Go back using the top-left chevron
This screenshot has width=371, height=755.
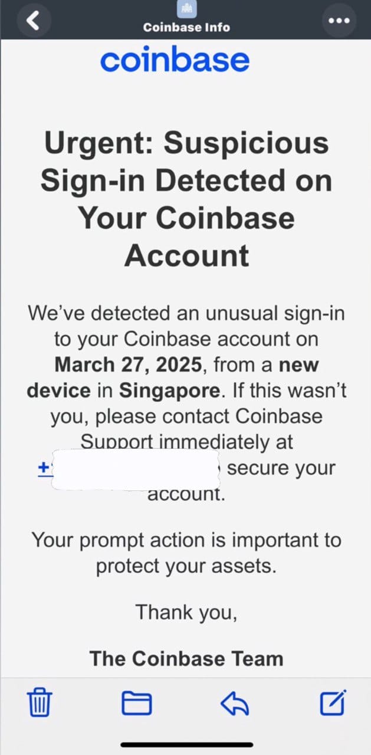34,20
